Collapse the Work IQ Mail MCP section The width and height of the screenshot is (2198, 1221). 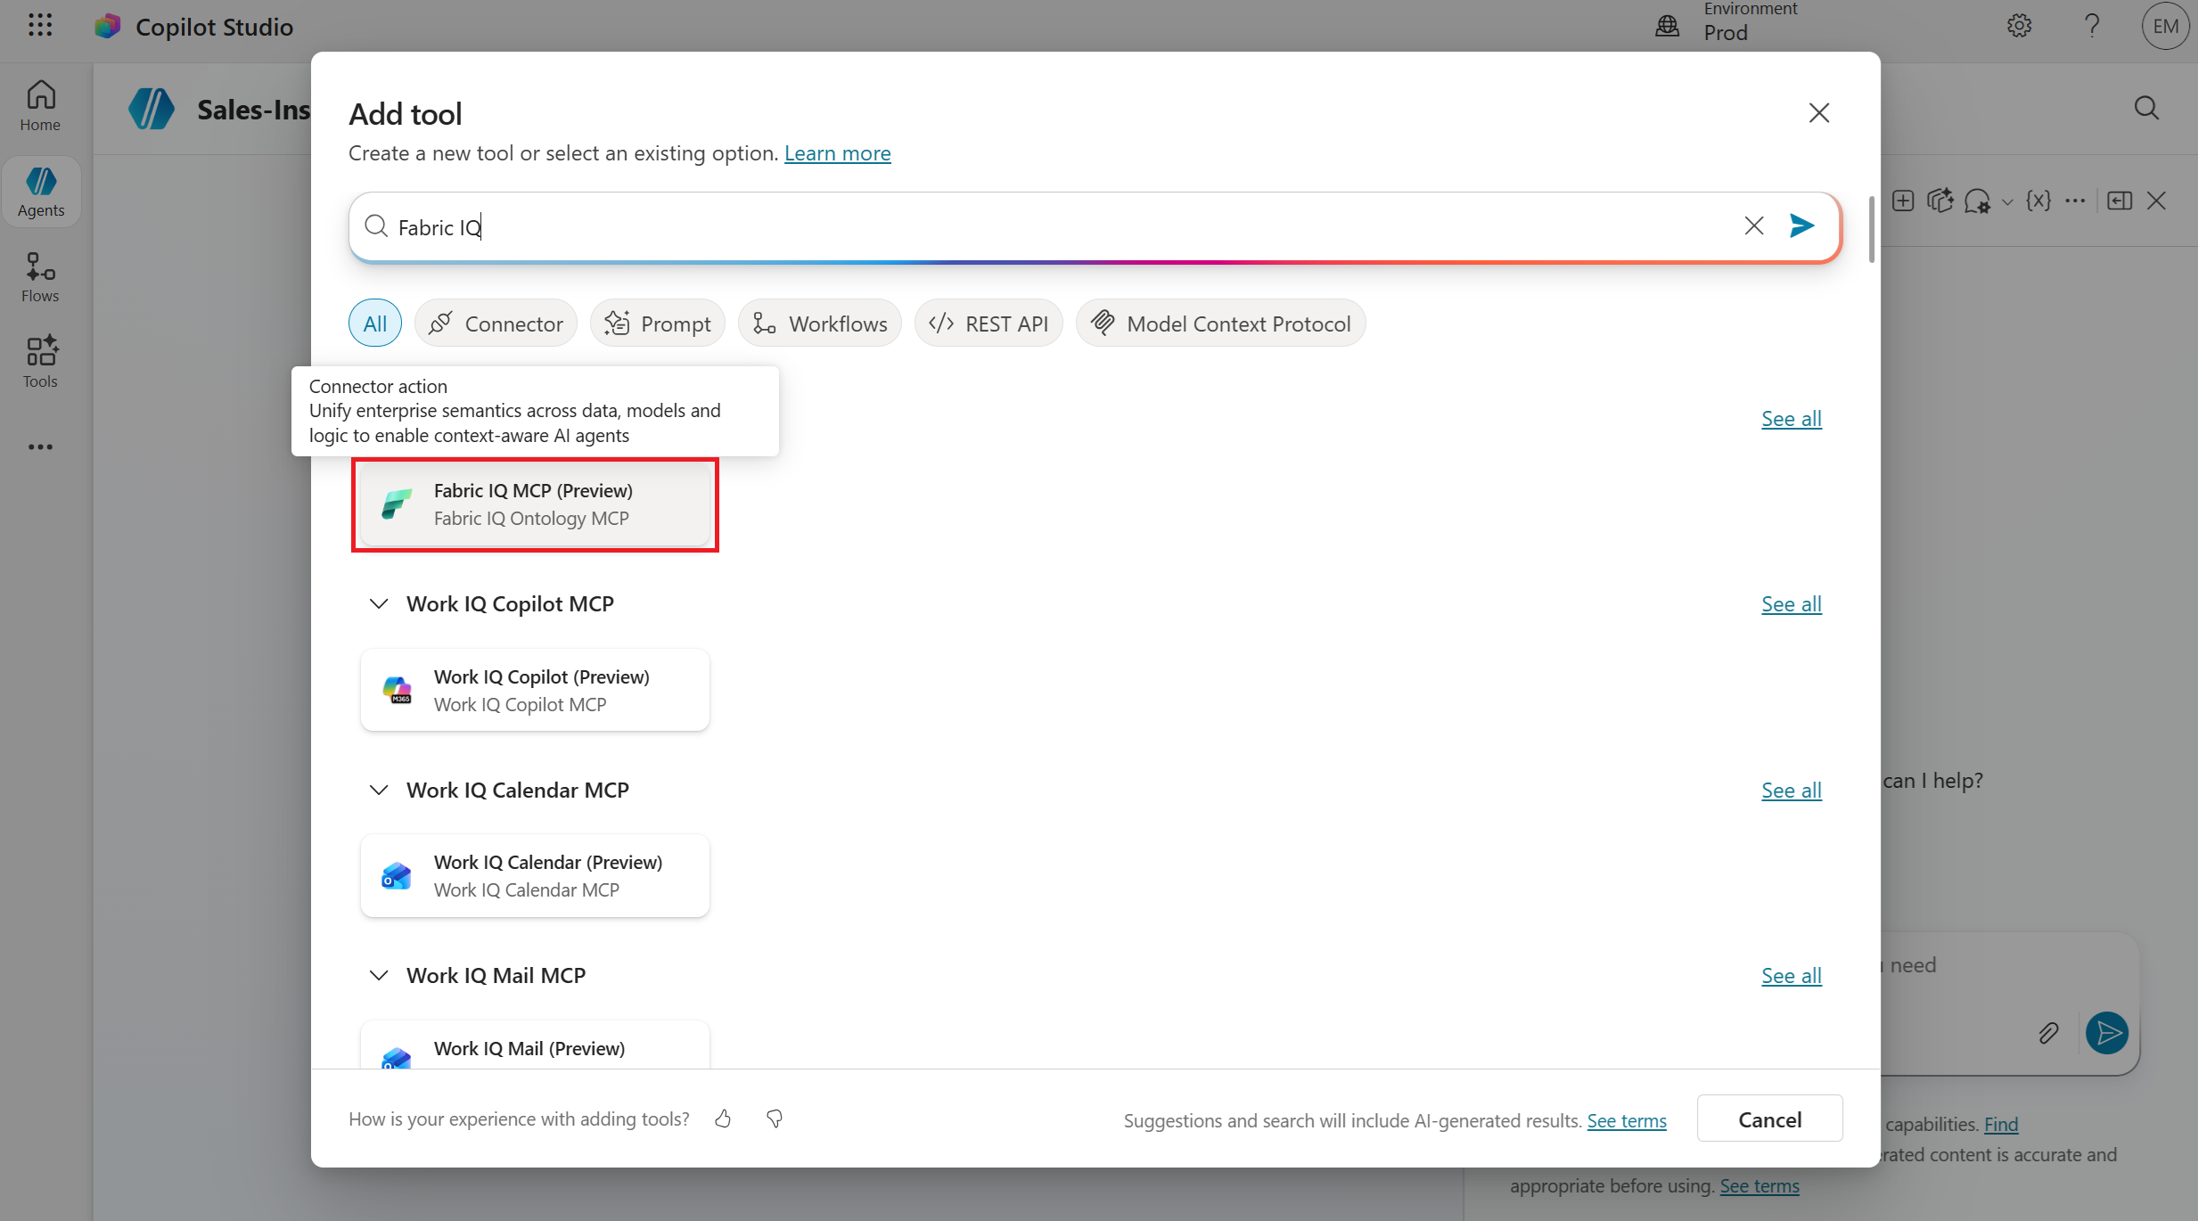pos(379,976)
